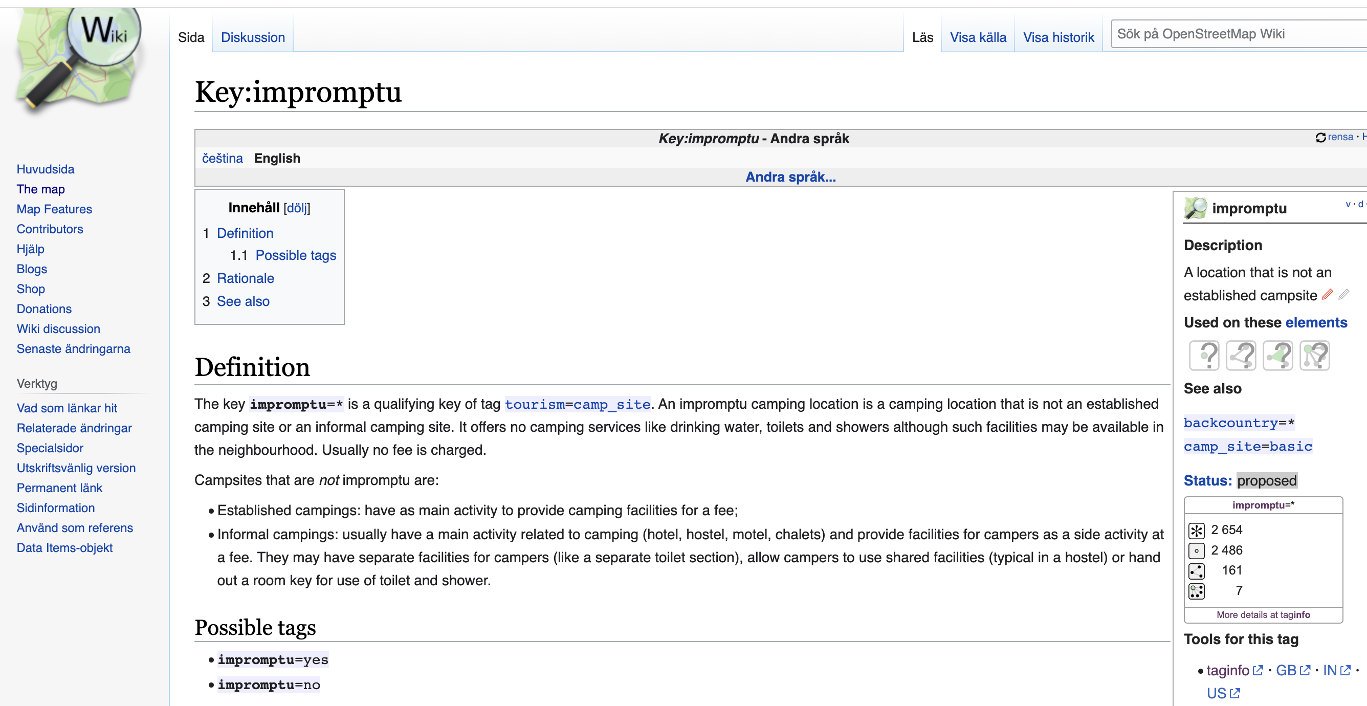
Task: Click the gray pencil edit icon
Action: point(1343,295)
